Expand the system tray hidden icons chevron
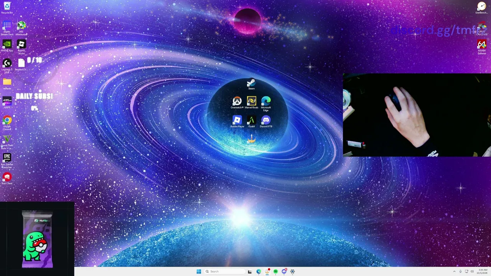Image resolution: width=491 pixels, height=276 pixels. tap(454, 271)
